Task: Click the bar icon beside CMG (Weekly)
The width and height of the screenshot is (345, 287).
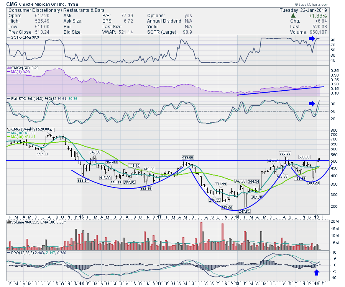Action: [9, 129]
